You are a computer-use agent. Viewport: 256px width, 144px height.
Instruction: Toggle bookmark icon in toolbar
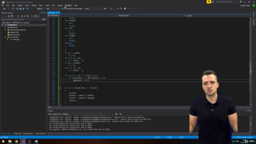click(125, 9)
